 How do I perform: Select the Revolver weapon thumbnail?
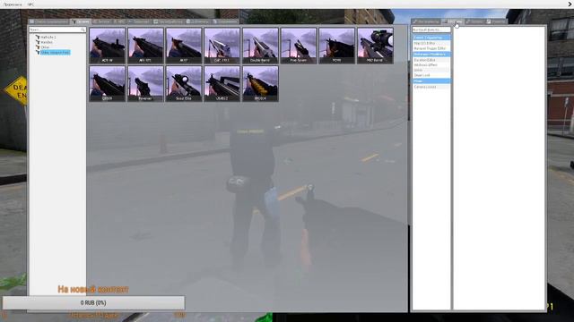point(145,83)
